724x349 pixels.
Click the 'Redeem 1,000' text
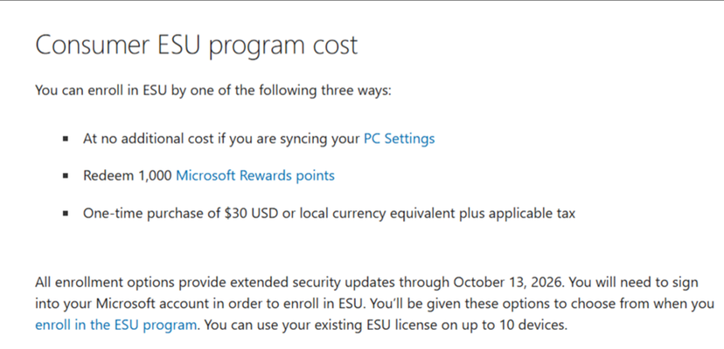coord(128,175)
